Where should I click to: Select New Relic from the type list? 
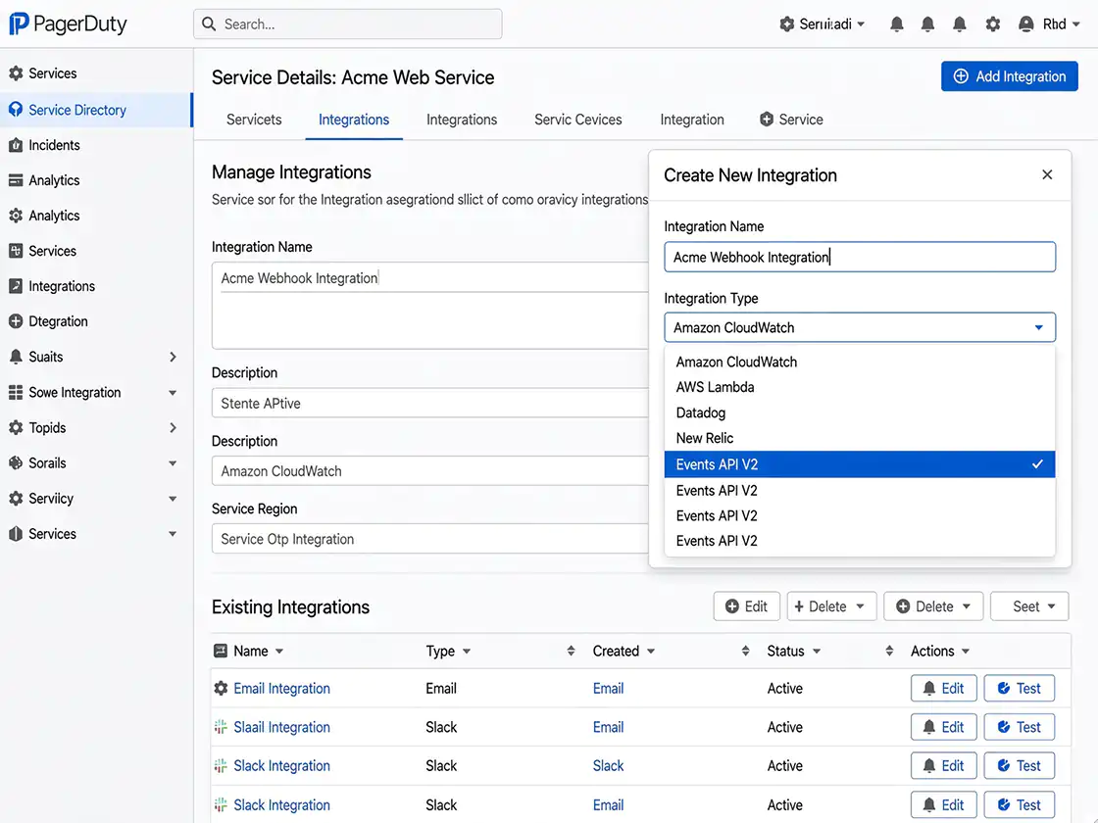point(859,438)
